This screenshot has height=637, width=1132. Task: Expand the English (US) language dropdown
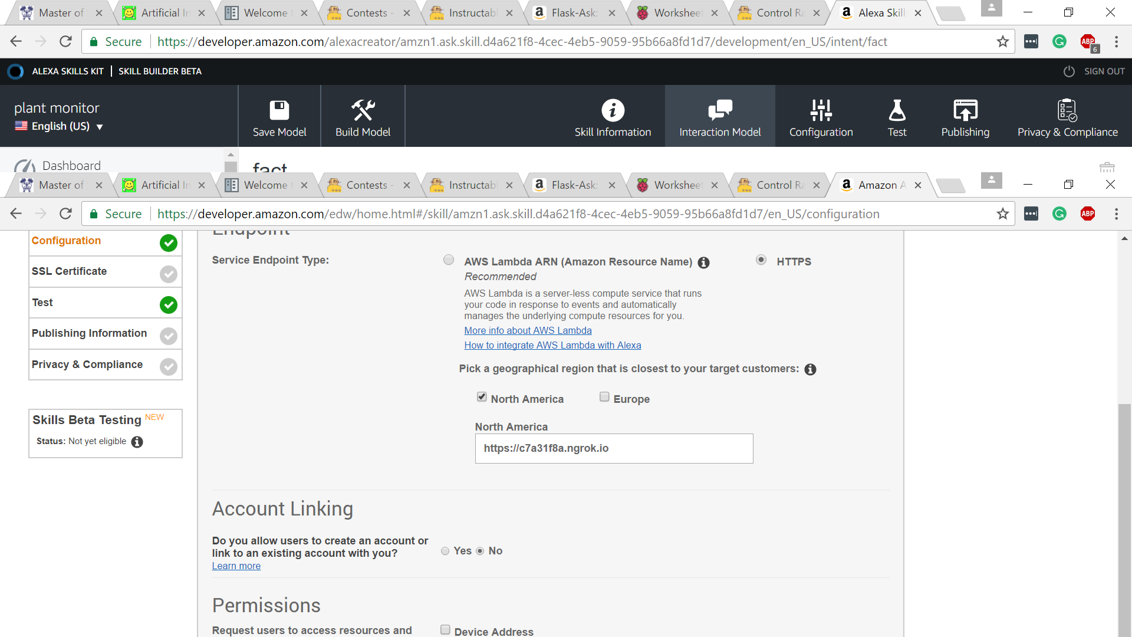[x=59, y=126]
